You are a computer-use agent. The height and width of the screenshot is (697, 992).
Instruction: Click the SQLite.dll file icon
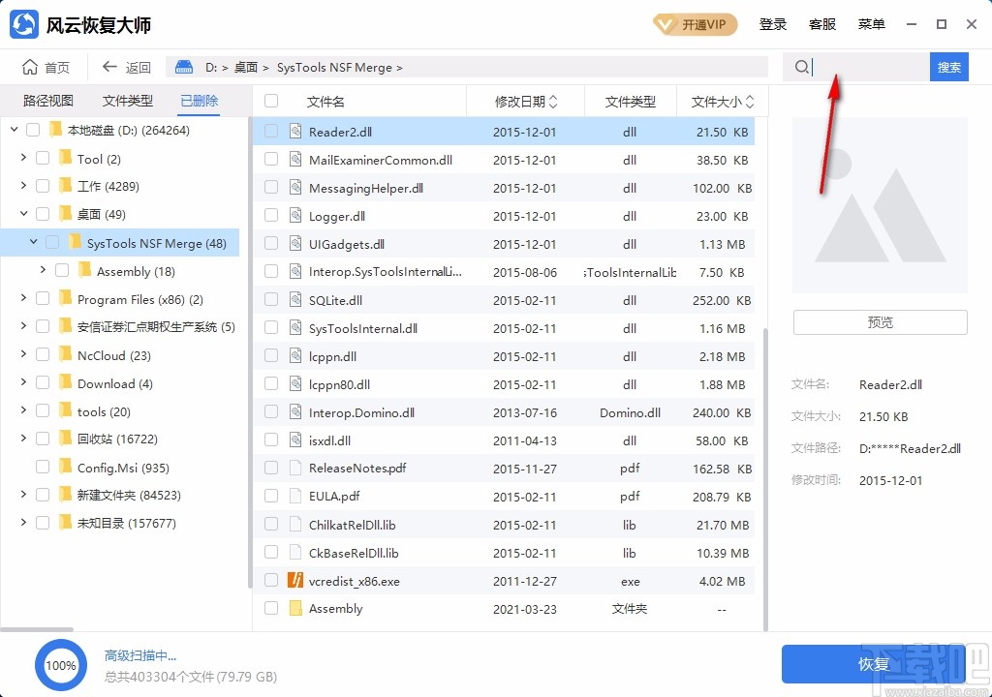tap(295, 300)
